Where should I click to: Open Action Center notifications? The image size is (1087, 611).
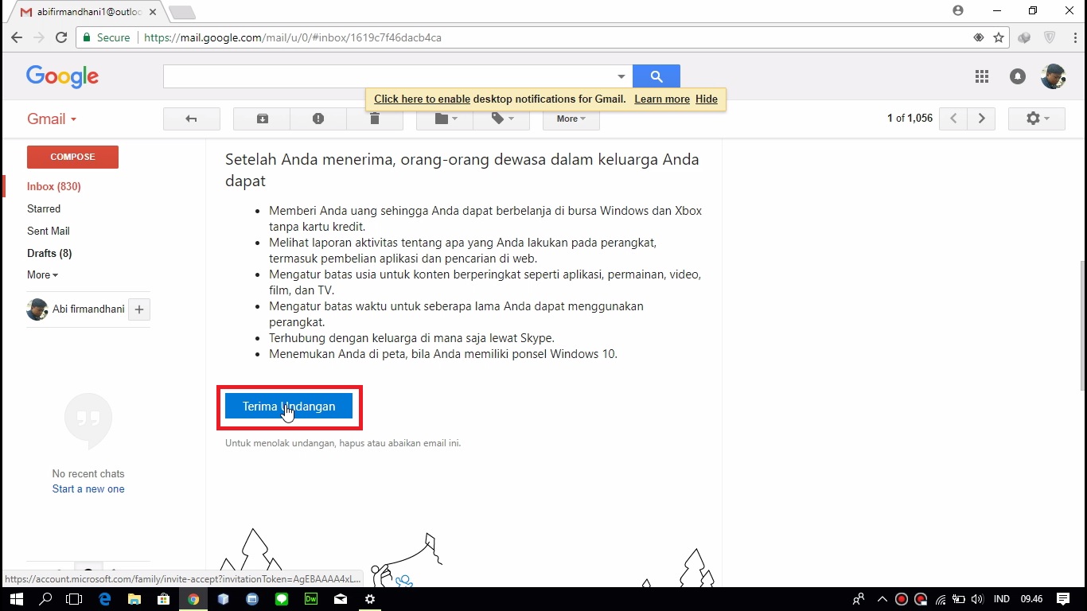point(1063,599)
